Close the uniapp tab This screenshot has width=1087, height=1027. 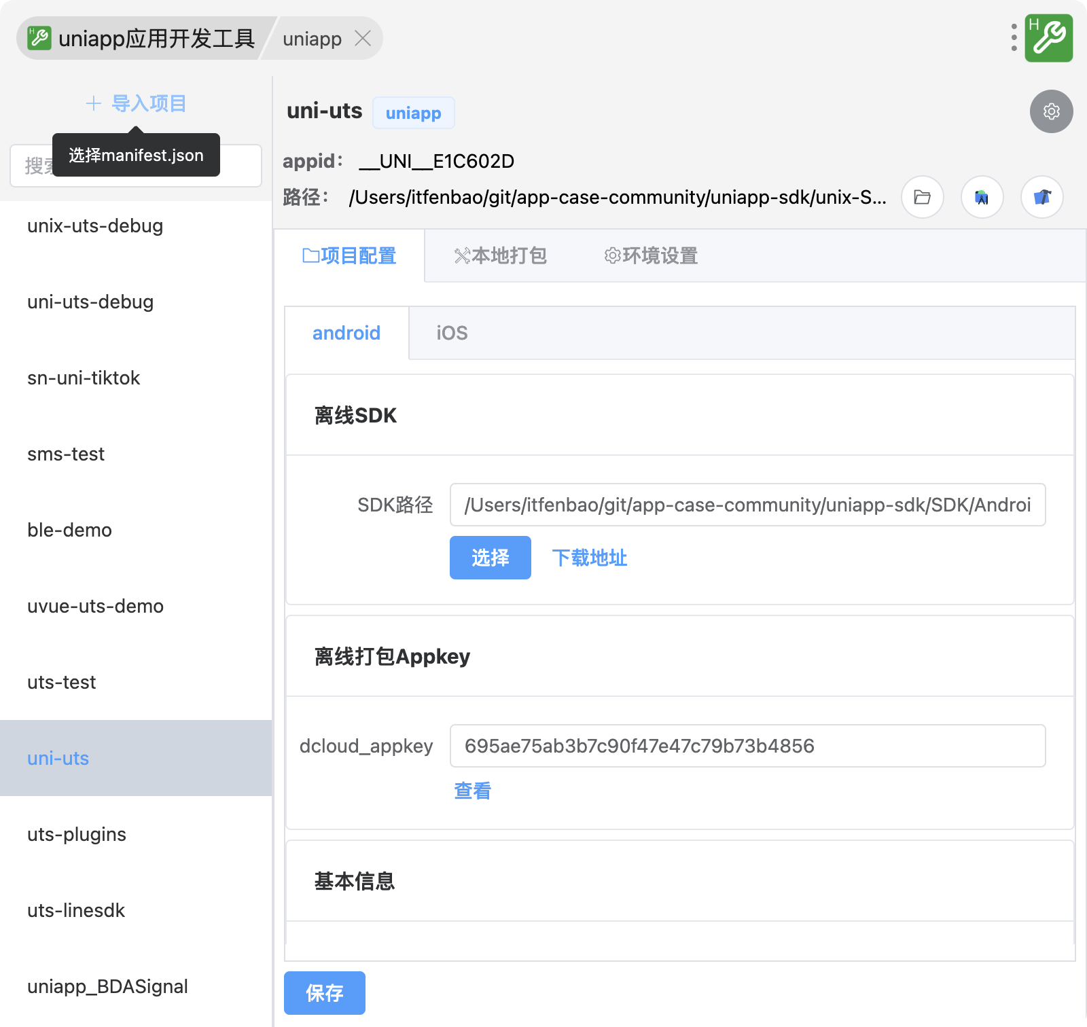tap(364, 39)
